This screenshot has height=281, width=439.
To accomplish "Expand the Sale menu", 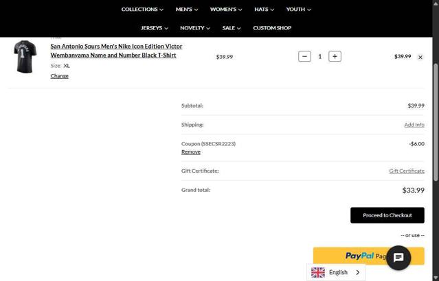I will point(232,28).
